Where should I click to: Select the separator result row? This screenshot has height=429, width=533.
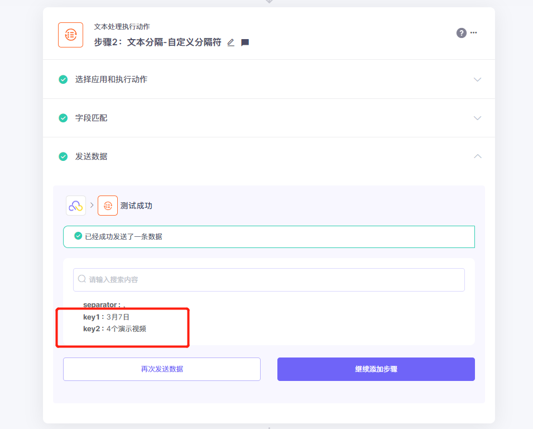(105, 305)
